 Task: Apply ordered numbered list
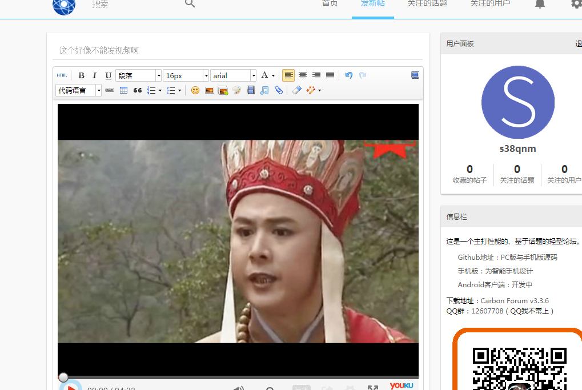point(151,90)
